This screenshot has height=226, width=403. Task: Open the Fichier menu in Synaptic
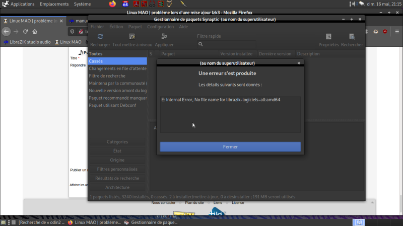pos(97,27)
